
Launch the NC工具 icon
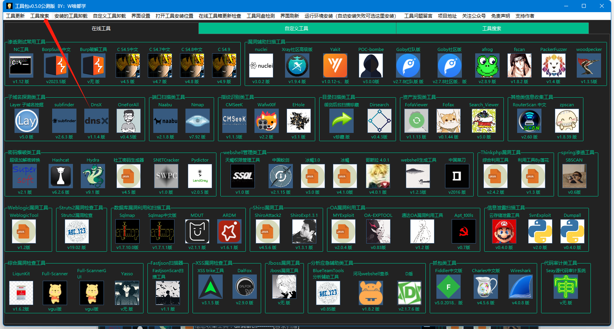point(21,65)
